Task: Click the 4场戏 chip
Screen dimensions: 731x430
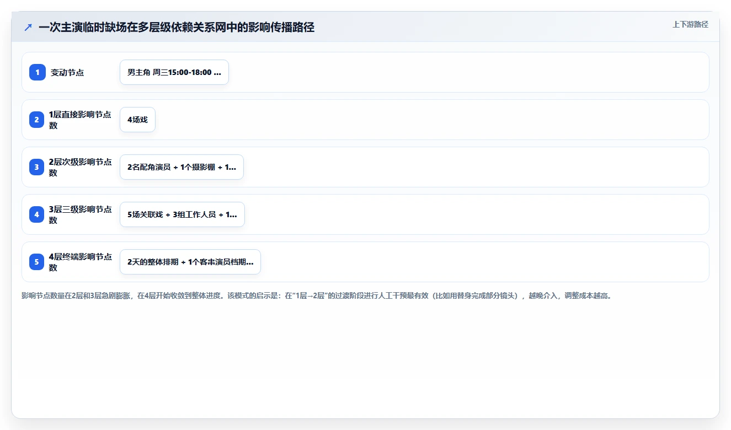Action: coord(137,120)
